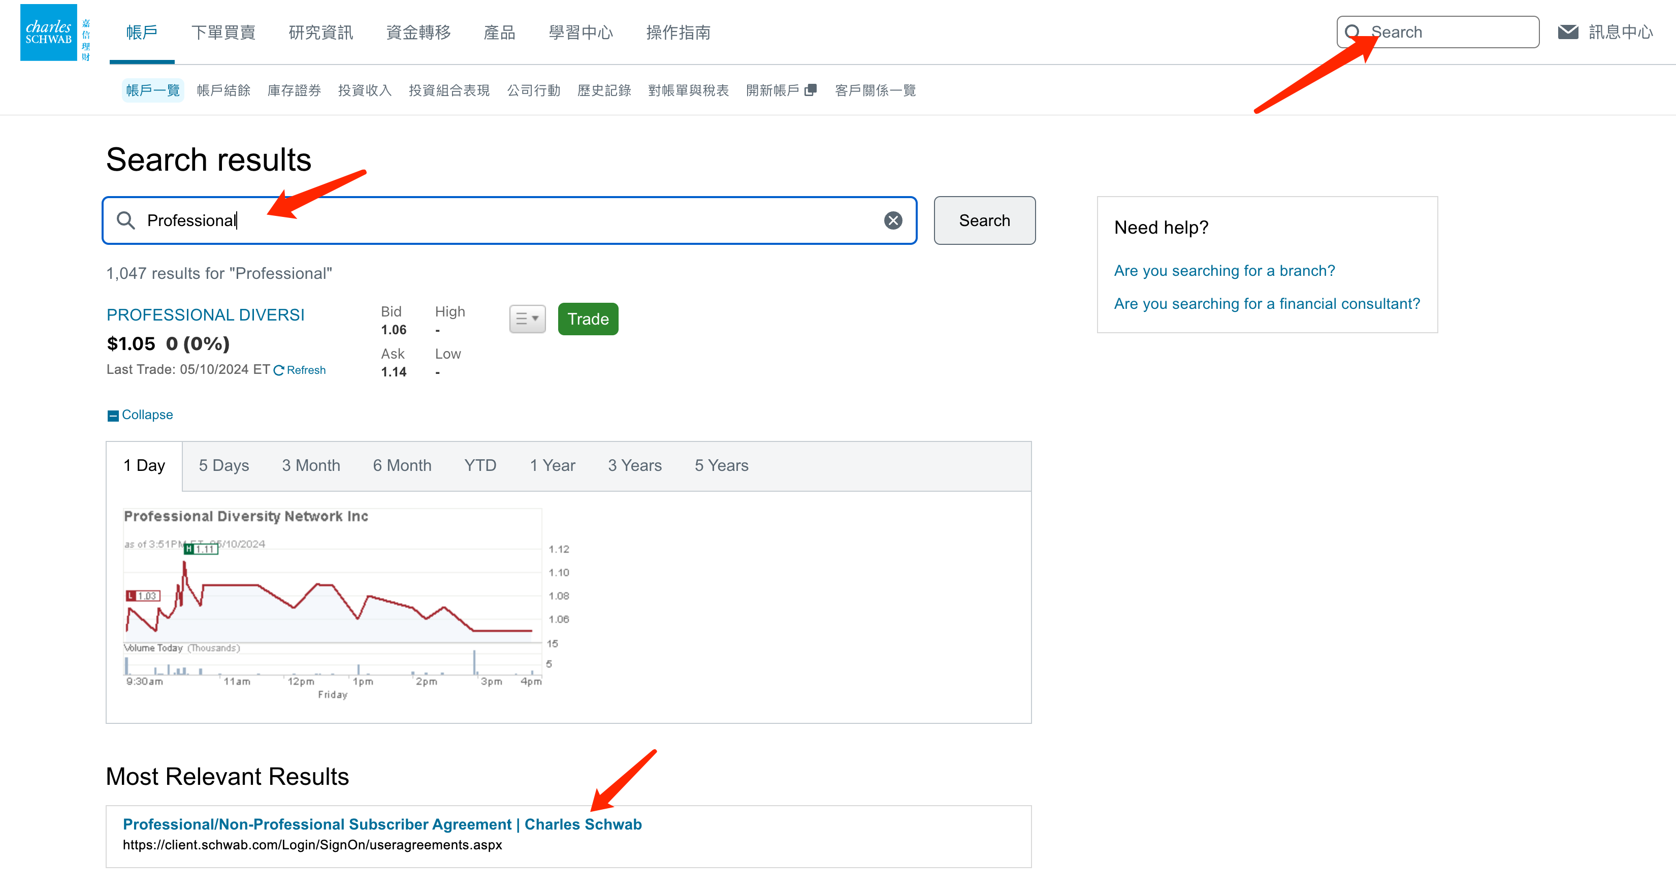Open the 學習中心 menu
Image resolution: width=1676 pixels, height=891 pixels.
click(x=581, y=33)
